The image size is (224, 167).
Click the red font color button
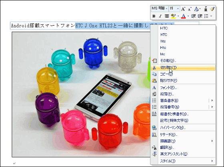[x=184, y=16]
